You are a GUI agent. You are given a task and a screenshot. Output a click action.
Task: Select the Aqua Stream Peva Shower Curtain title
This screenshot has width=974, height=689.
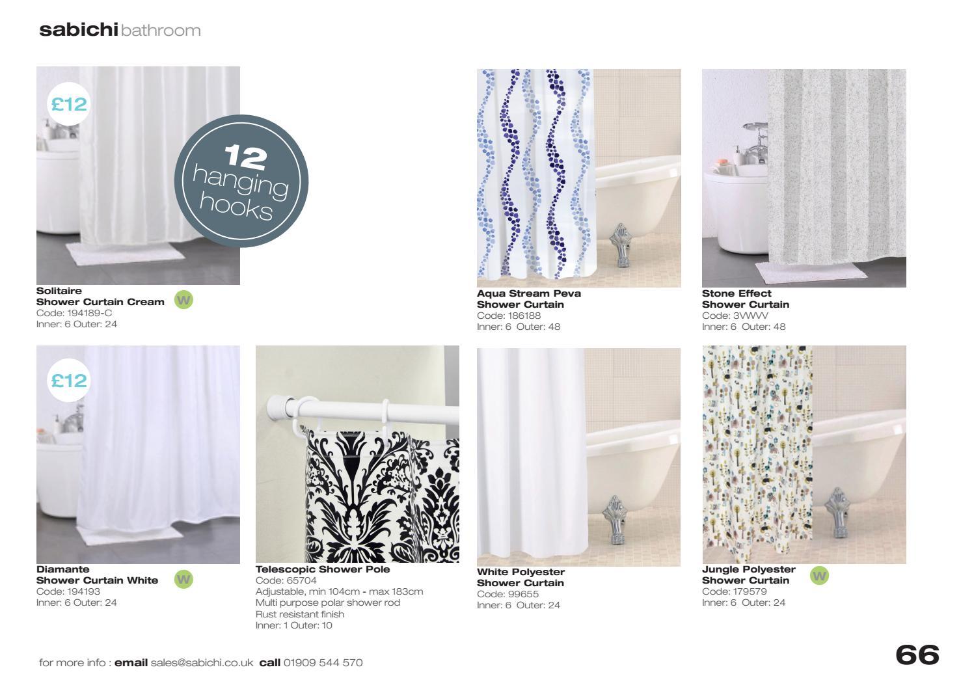[x=529, y=299]
